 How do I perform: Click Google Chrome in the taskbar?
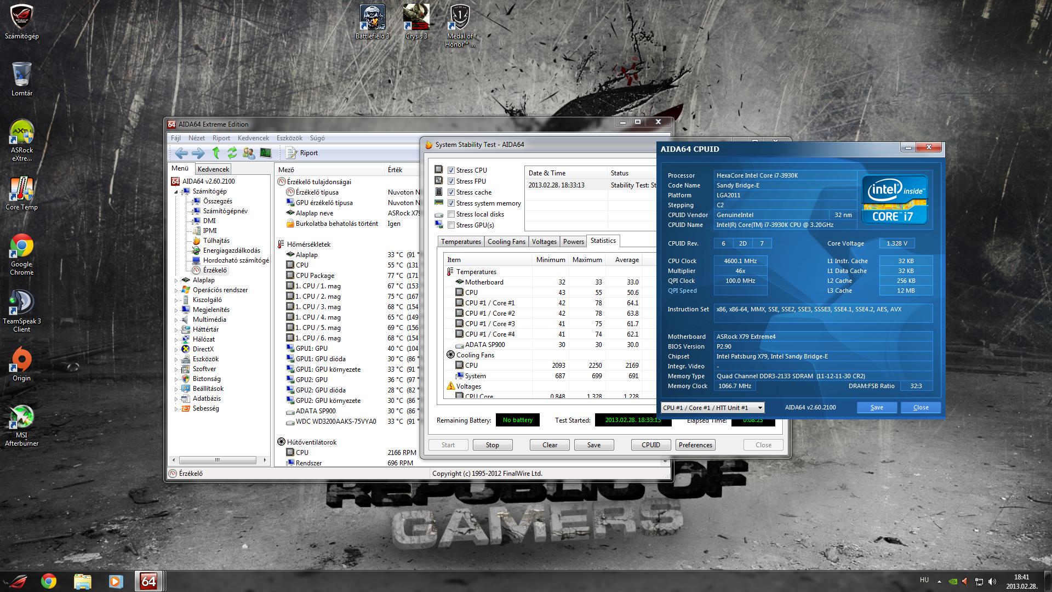49,581
